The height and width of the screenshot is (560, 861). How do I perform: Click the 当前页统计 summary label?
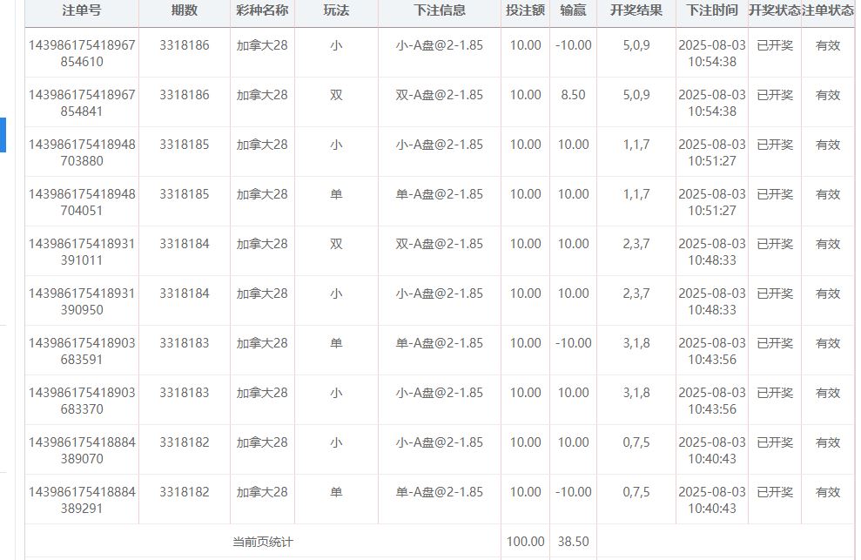coord(263,542)
